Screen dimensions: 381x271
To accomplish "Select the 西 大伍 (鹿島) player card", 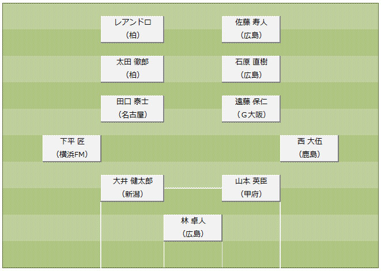I will tap(309, 148).
